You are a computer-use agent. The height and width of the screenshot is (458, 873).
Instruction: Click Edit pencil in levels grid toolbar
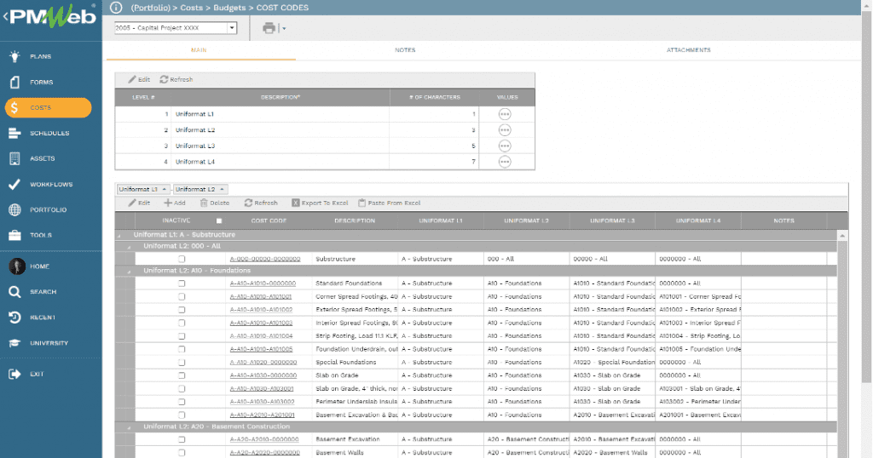pyautogui.click(x=139, y=79)
